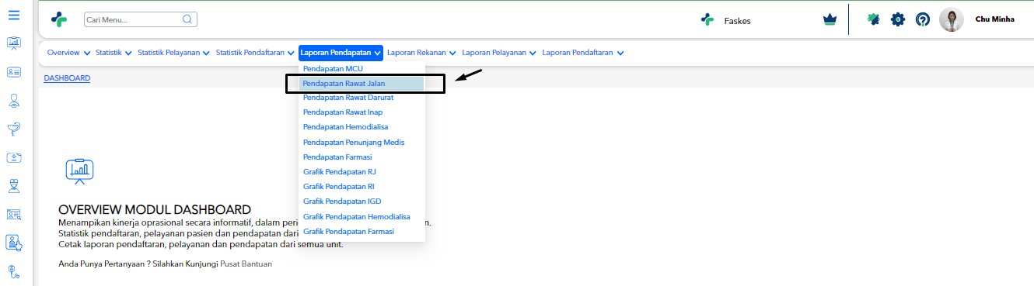Open the dashboard presentation-board sidebar icon

[14, 43]
